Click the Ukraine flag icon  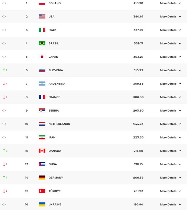(x=42, y=204)
